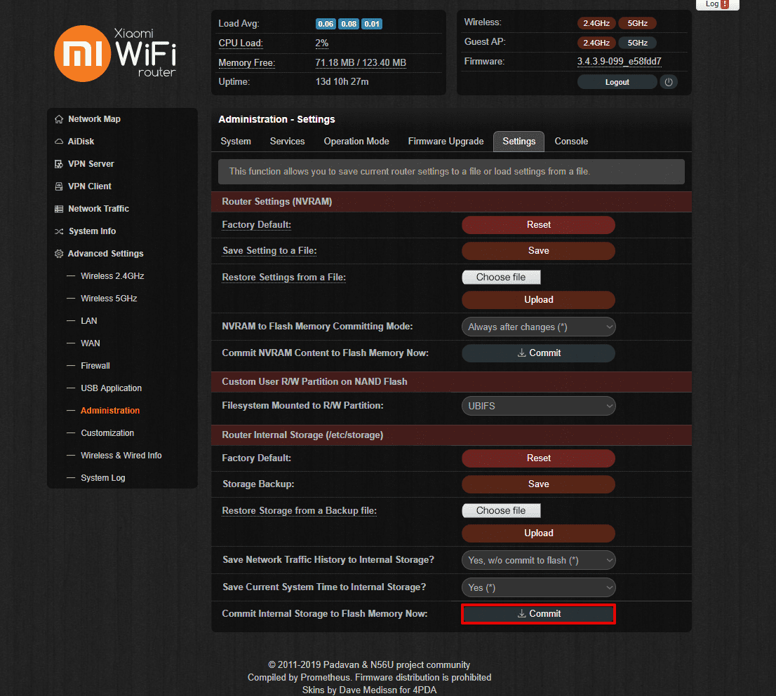The image size is (776, 696).
Task: Click the AiDisk cloud icon
Action: tap(59, 142)
